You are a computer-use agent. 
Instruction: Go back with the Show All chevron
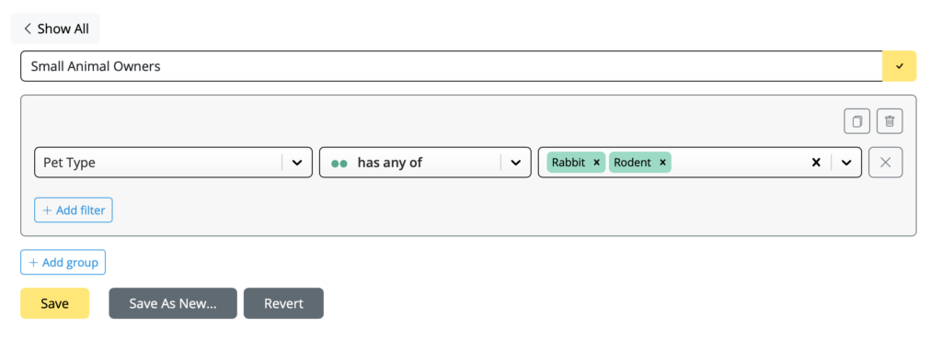[28, 28]
